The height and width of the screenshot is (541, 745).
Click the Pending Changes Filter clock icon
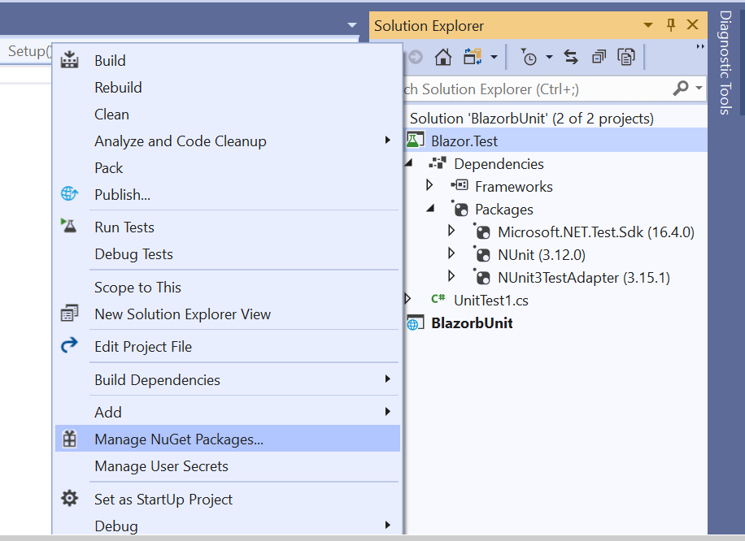[x=529, y=57]
